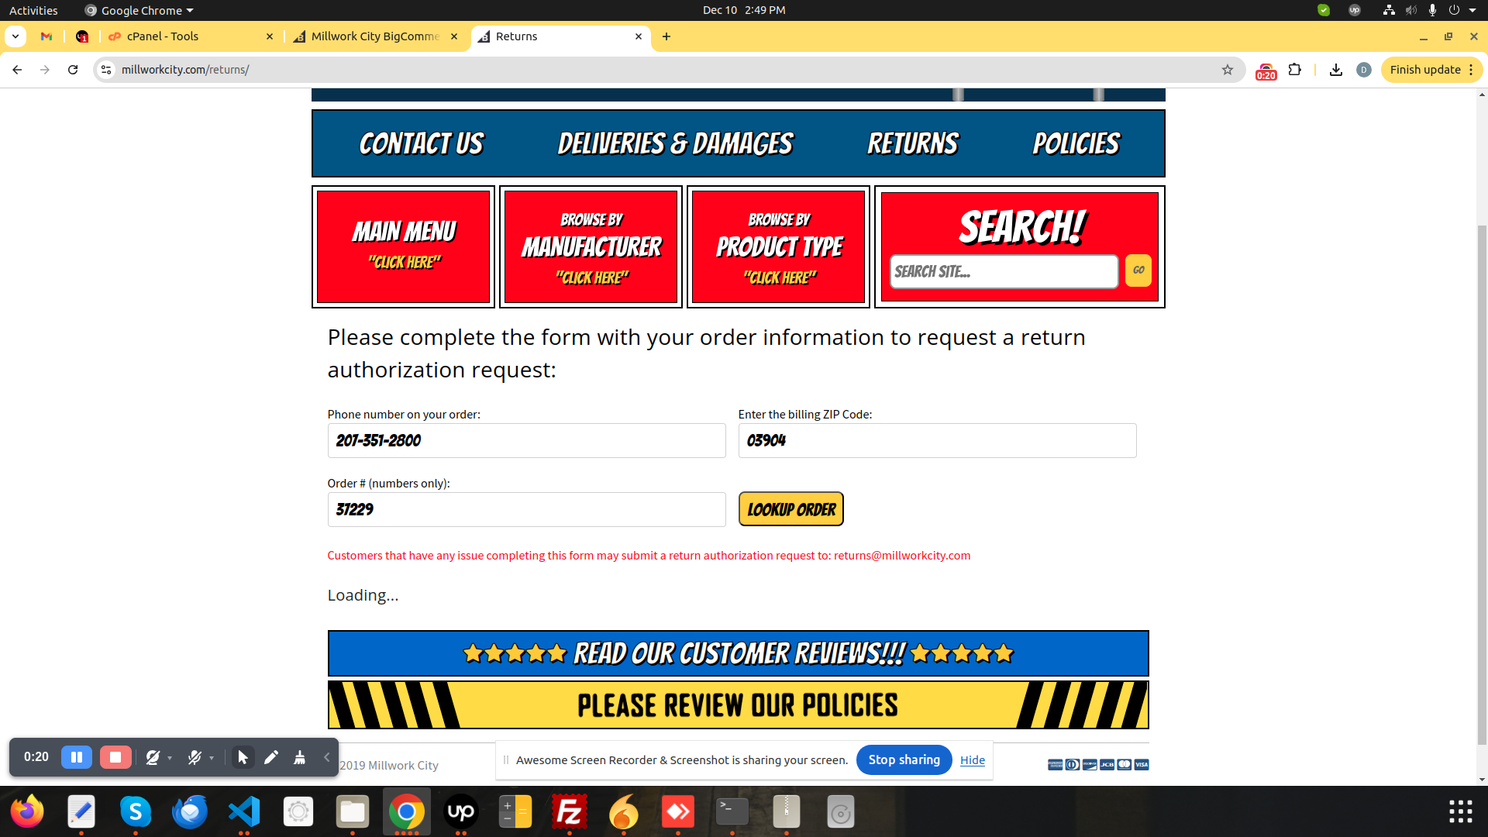This screenshot has width=1488, height=837.
Task: Open the Google Chrome app menu
Action: coord(139,10)
